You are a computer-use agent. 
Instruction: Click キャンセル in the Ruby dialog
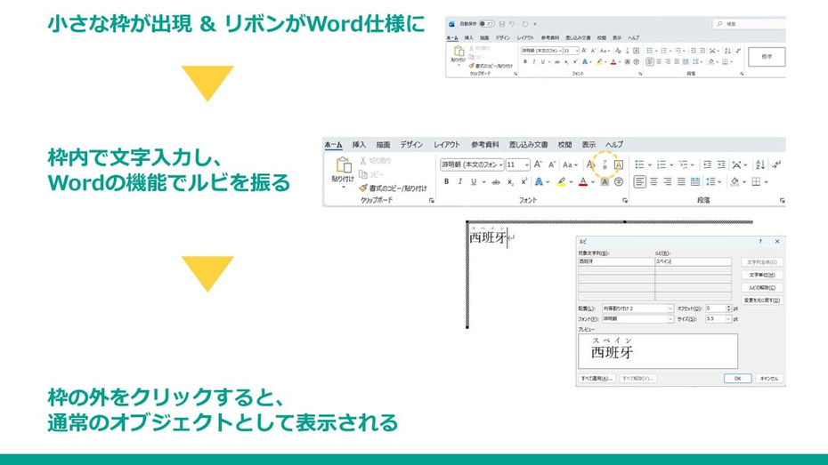coord(769,379)
